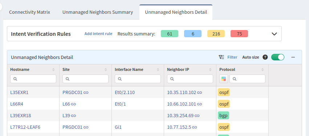
Task: Open hostname L66R4 link
Action: pyautogui.click(x=17, y=104)
